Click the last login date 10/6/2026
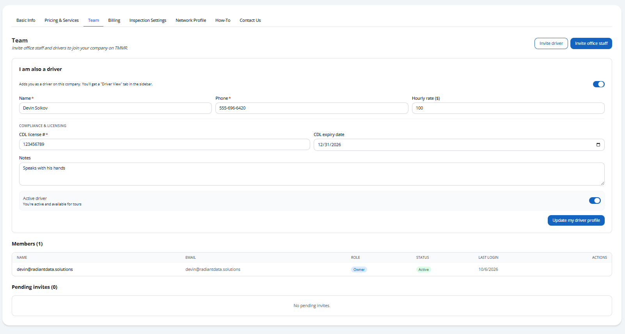This screenshot has height=334, width=625. pyautogui.click(x=488, y=269)
